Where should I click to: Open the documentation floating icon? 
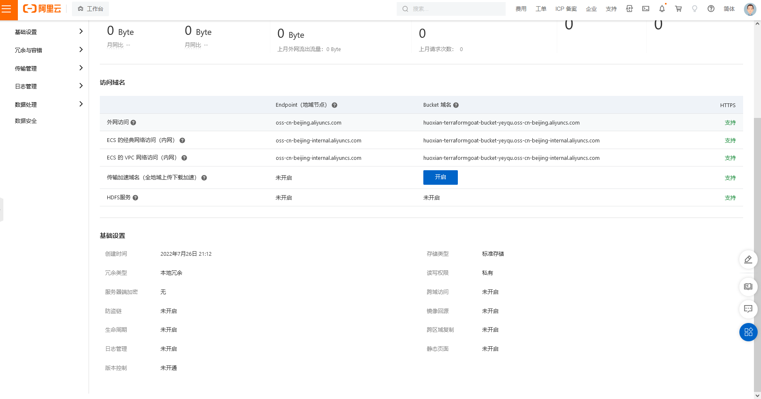coord(748,286)
